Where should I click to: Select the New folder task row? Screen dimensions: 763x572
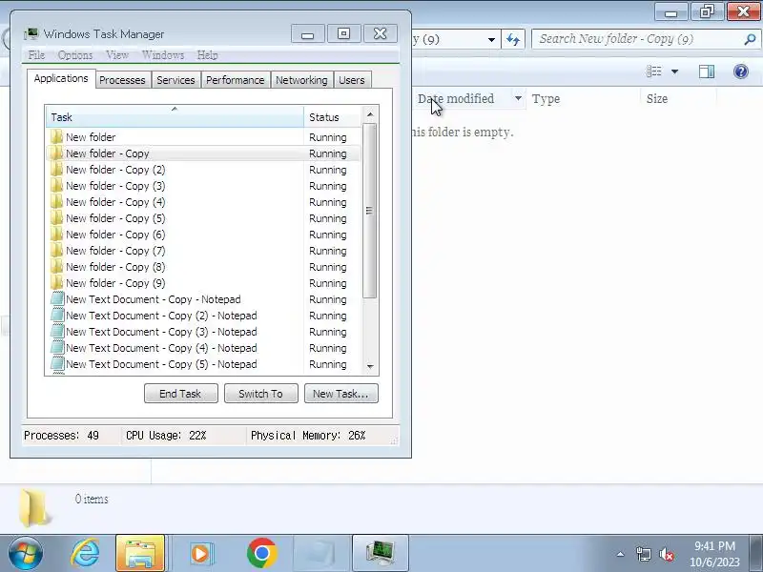(x=203, y=137)
